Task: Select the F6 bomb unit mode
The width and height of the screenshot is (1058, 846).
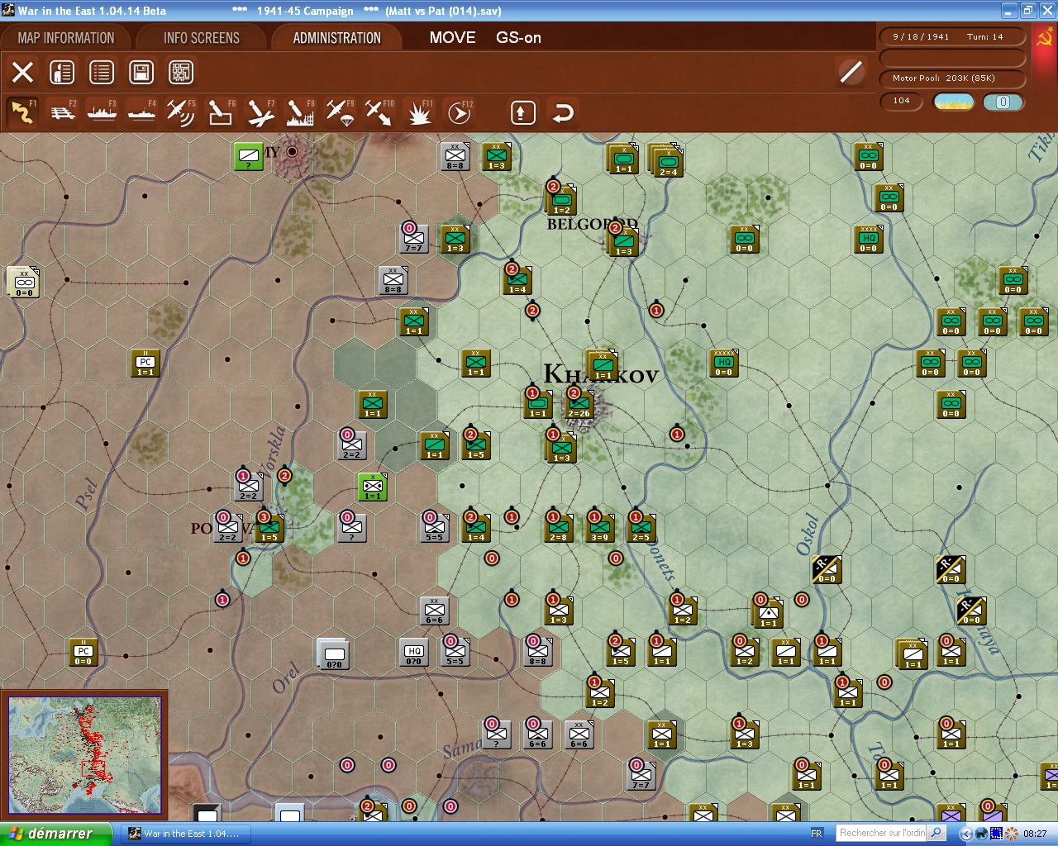Action: [x=221, y=112]
